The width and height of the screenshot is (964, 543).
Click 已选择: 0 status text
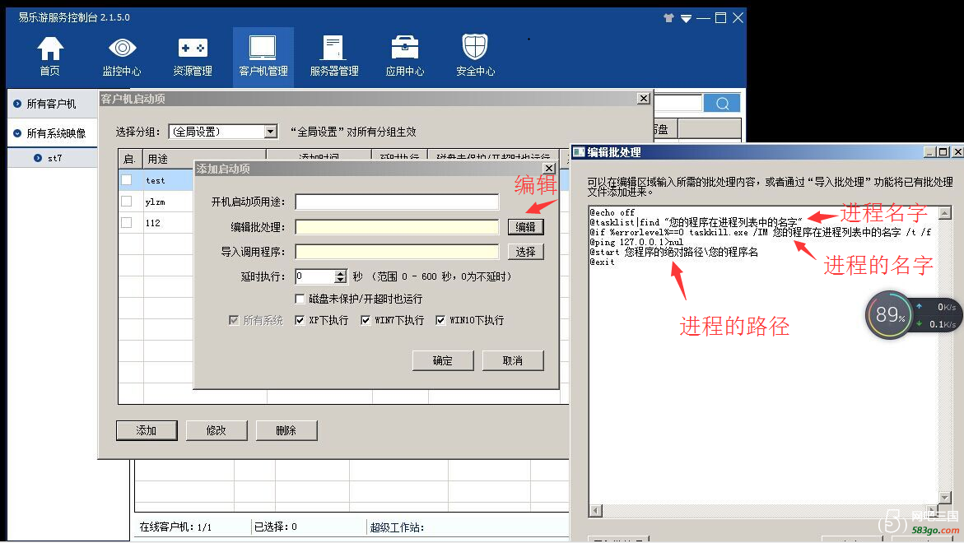pos(276,527)
